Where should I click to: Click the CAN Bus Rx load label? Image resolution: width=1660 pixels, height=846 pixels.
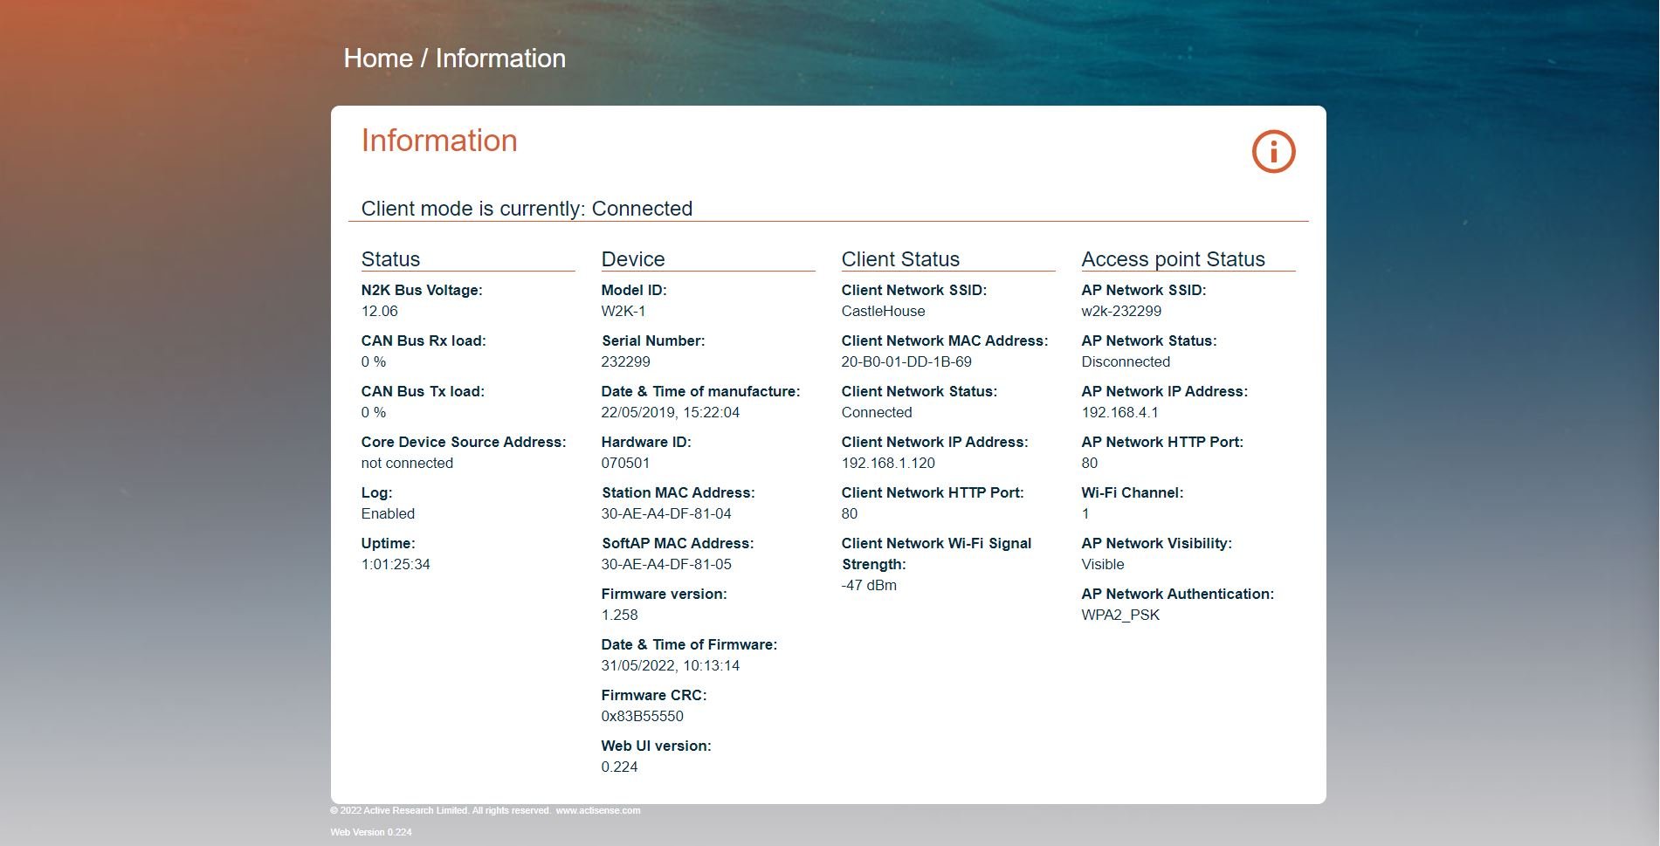(424, 340)
